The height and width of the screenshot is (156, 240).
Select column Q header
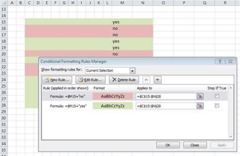(x=204, y=3)
